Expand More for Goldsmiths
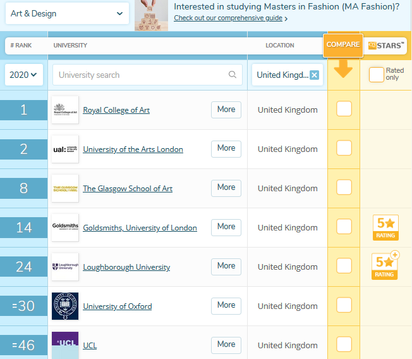Viewport: 412px width, 359px height. 226,227
